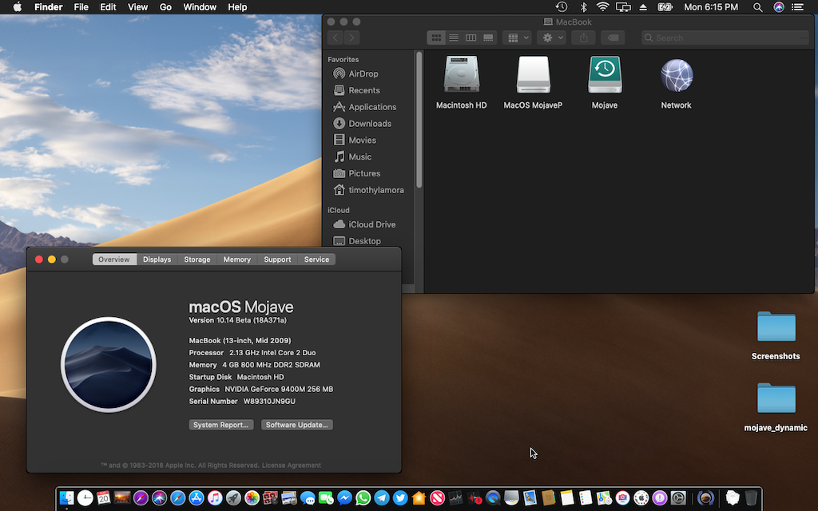Screen dimensions: 818x511
Task: Click the Software Update button
Action: coord(297,425)
